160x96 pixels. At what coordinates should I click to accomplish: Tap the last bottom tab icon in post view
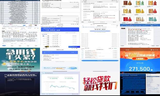coord(36,46)
